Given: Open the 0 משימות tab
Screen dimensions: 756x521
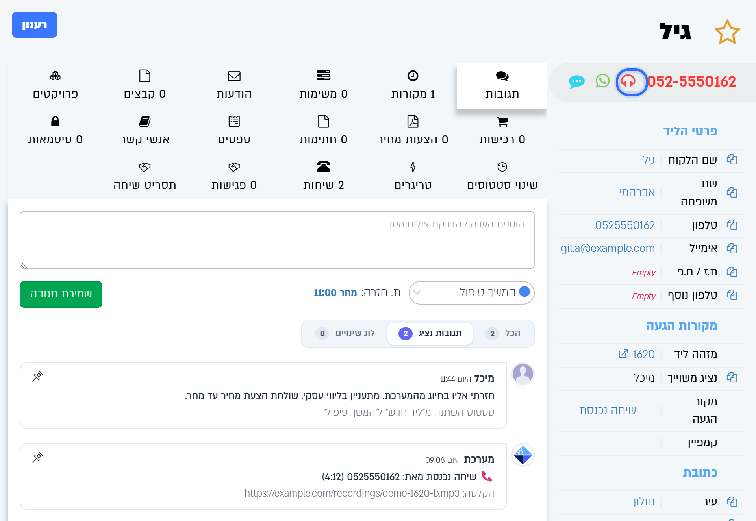Looking at the screenshot, I should (x=323, y=86).
